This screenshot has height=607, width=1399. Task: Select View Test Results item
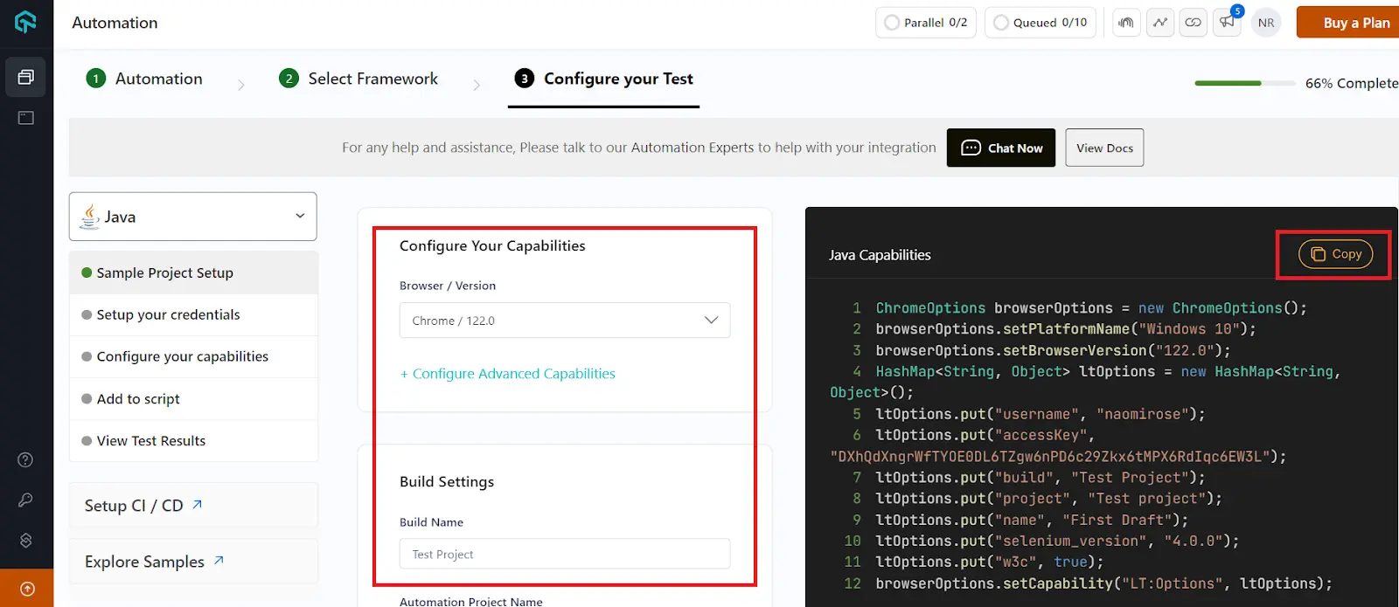point(193,441)
